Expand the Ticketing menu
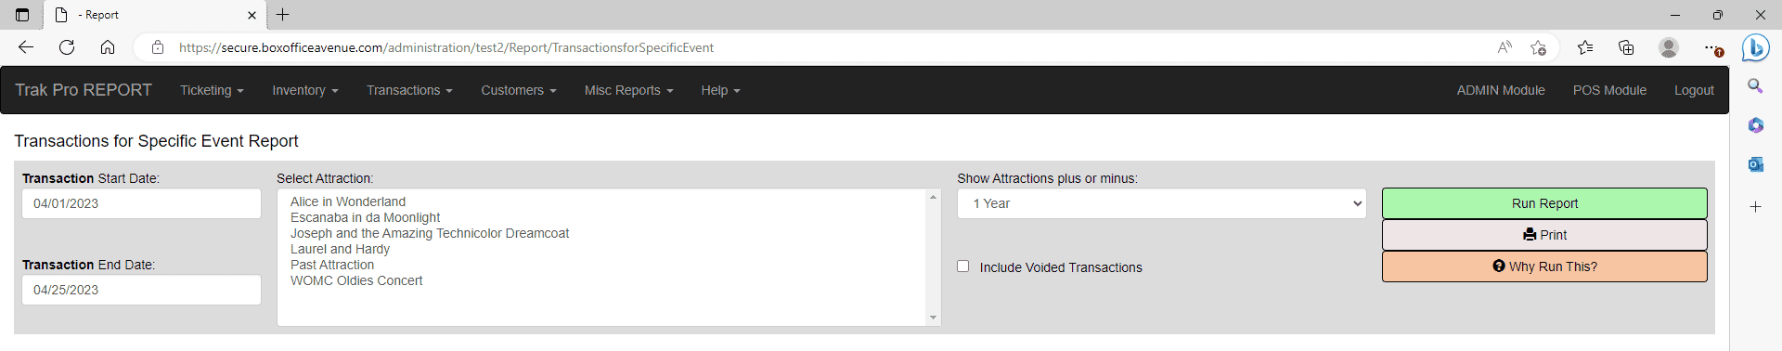1782x351 pixels. [212, 90]
